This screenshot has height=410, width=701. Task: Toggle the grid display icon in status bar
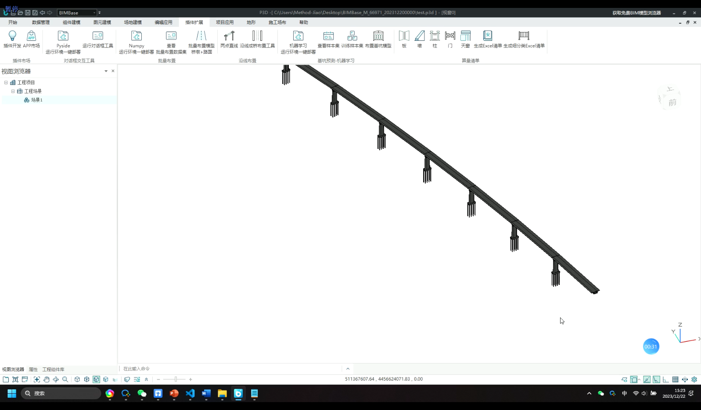(x=675, y=379)
